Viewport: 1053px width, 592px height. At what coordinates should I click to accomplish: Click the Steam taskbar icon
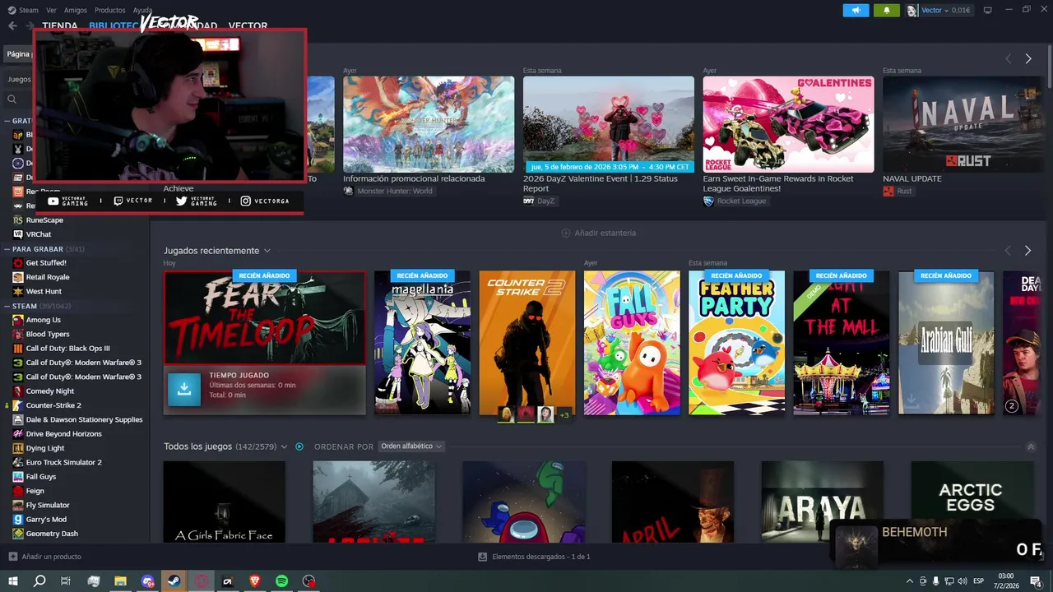click(174, 581)
